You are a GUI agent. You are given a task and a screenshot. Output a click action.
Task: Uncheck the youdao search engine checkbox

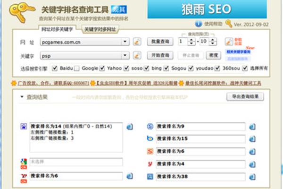tap(191, 68)
